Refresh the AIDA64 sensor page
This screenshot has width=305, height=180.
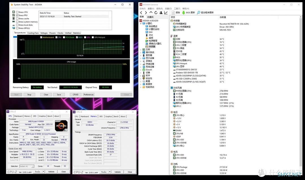[x=156, y=13]
